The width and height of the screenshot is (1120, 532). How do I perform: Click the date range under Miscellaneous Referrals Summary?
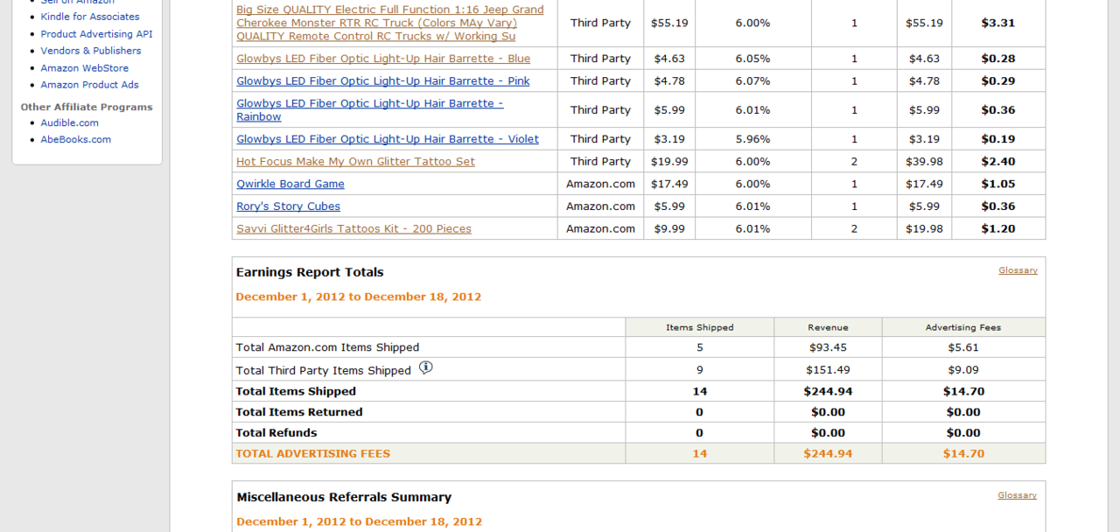coord(359,521)
